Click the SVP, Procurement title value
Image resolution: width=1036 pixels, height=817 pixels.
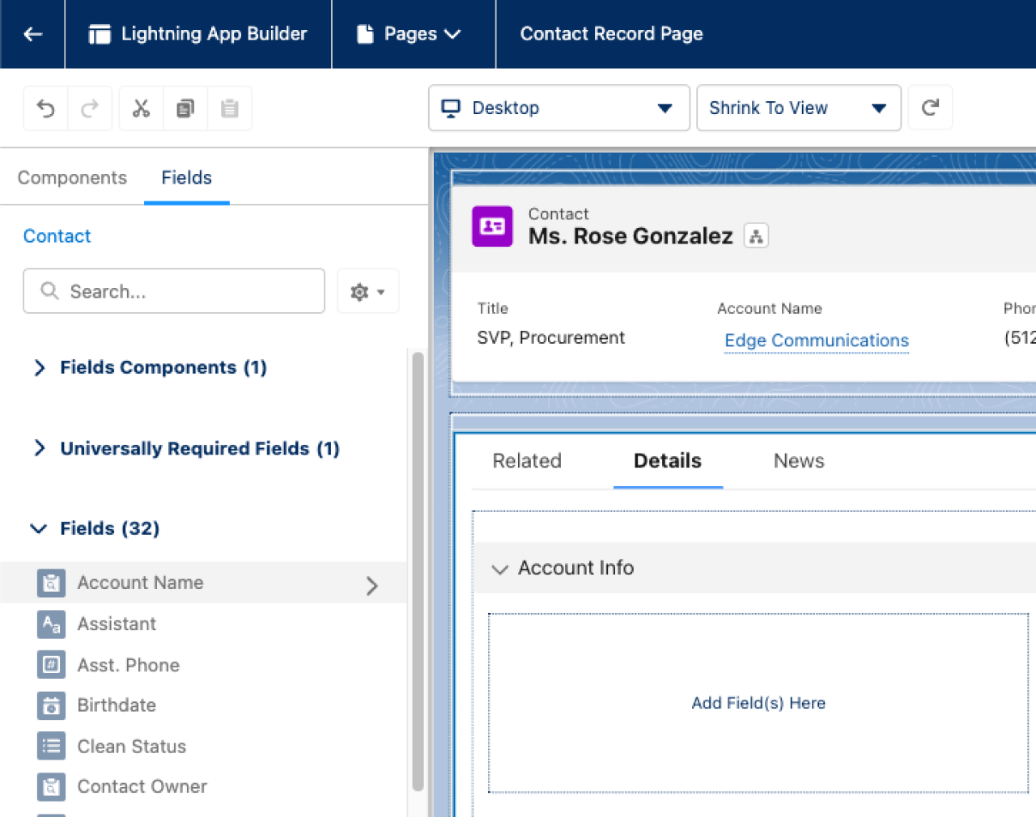coord(550,338)
